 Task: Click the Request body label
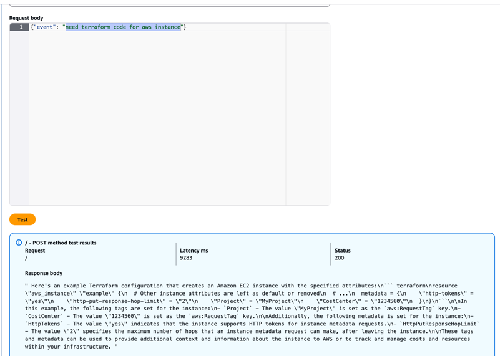pos(26,18)
